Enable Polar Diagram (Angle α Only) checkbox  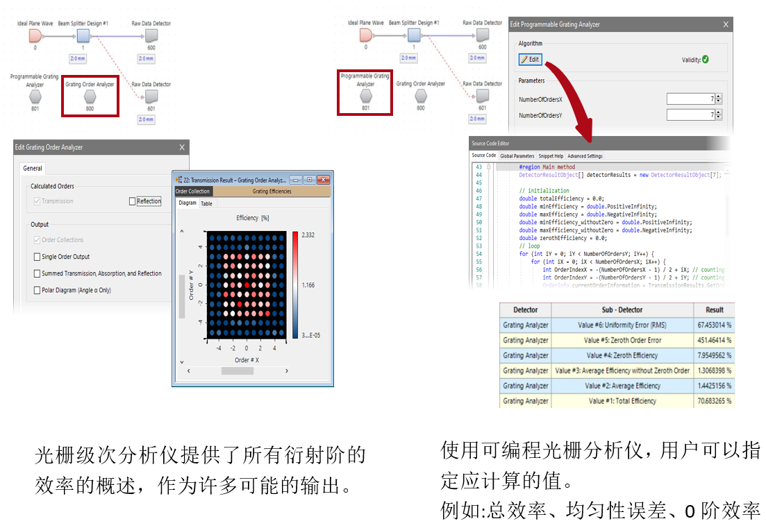coord(38,291)
